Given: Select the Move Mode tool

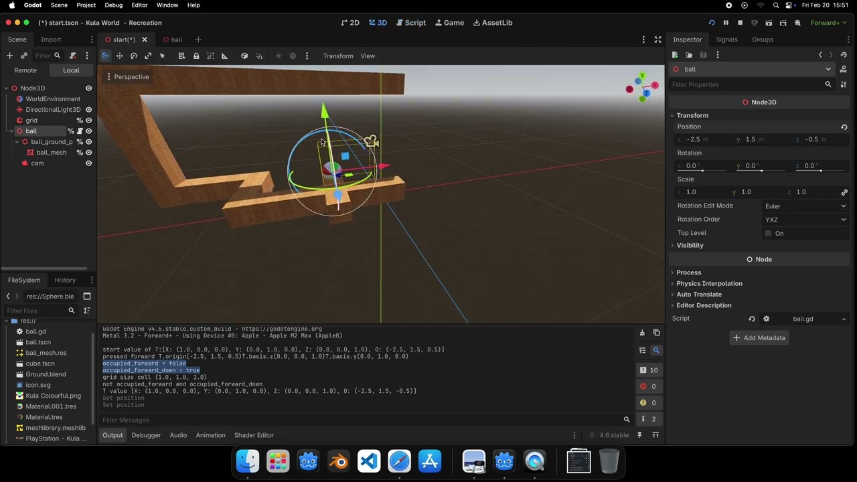Looking at the screenshot, I should click(x=119, y=56).
